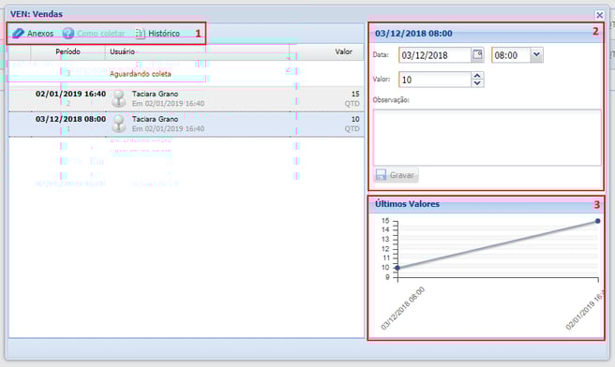The image size is (615, 367).
Task: Expand the 08:00 time dropdown
Action: (x=536, y=55)
